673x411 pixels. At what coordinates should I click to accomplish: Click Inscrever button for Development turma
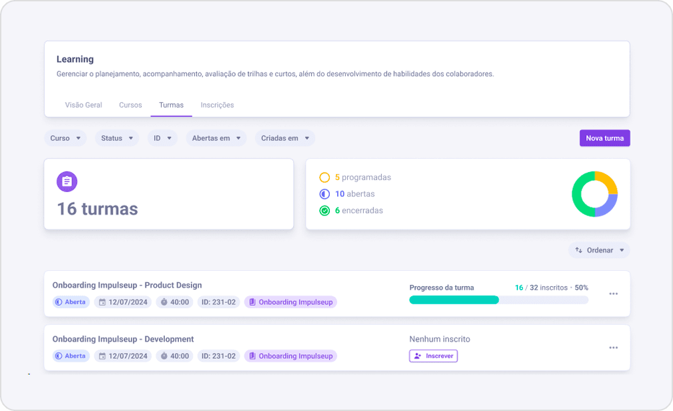(x=433, y=356)
